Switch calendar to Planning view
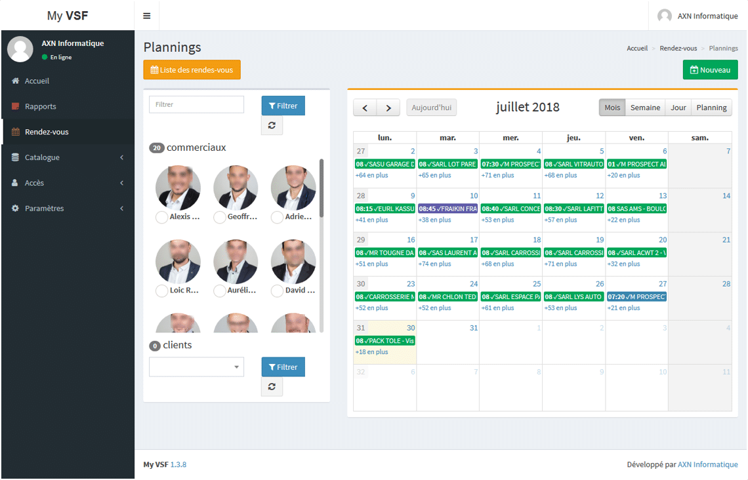This screenshot has height=480, width=748. click(711, 108)
